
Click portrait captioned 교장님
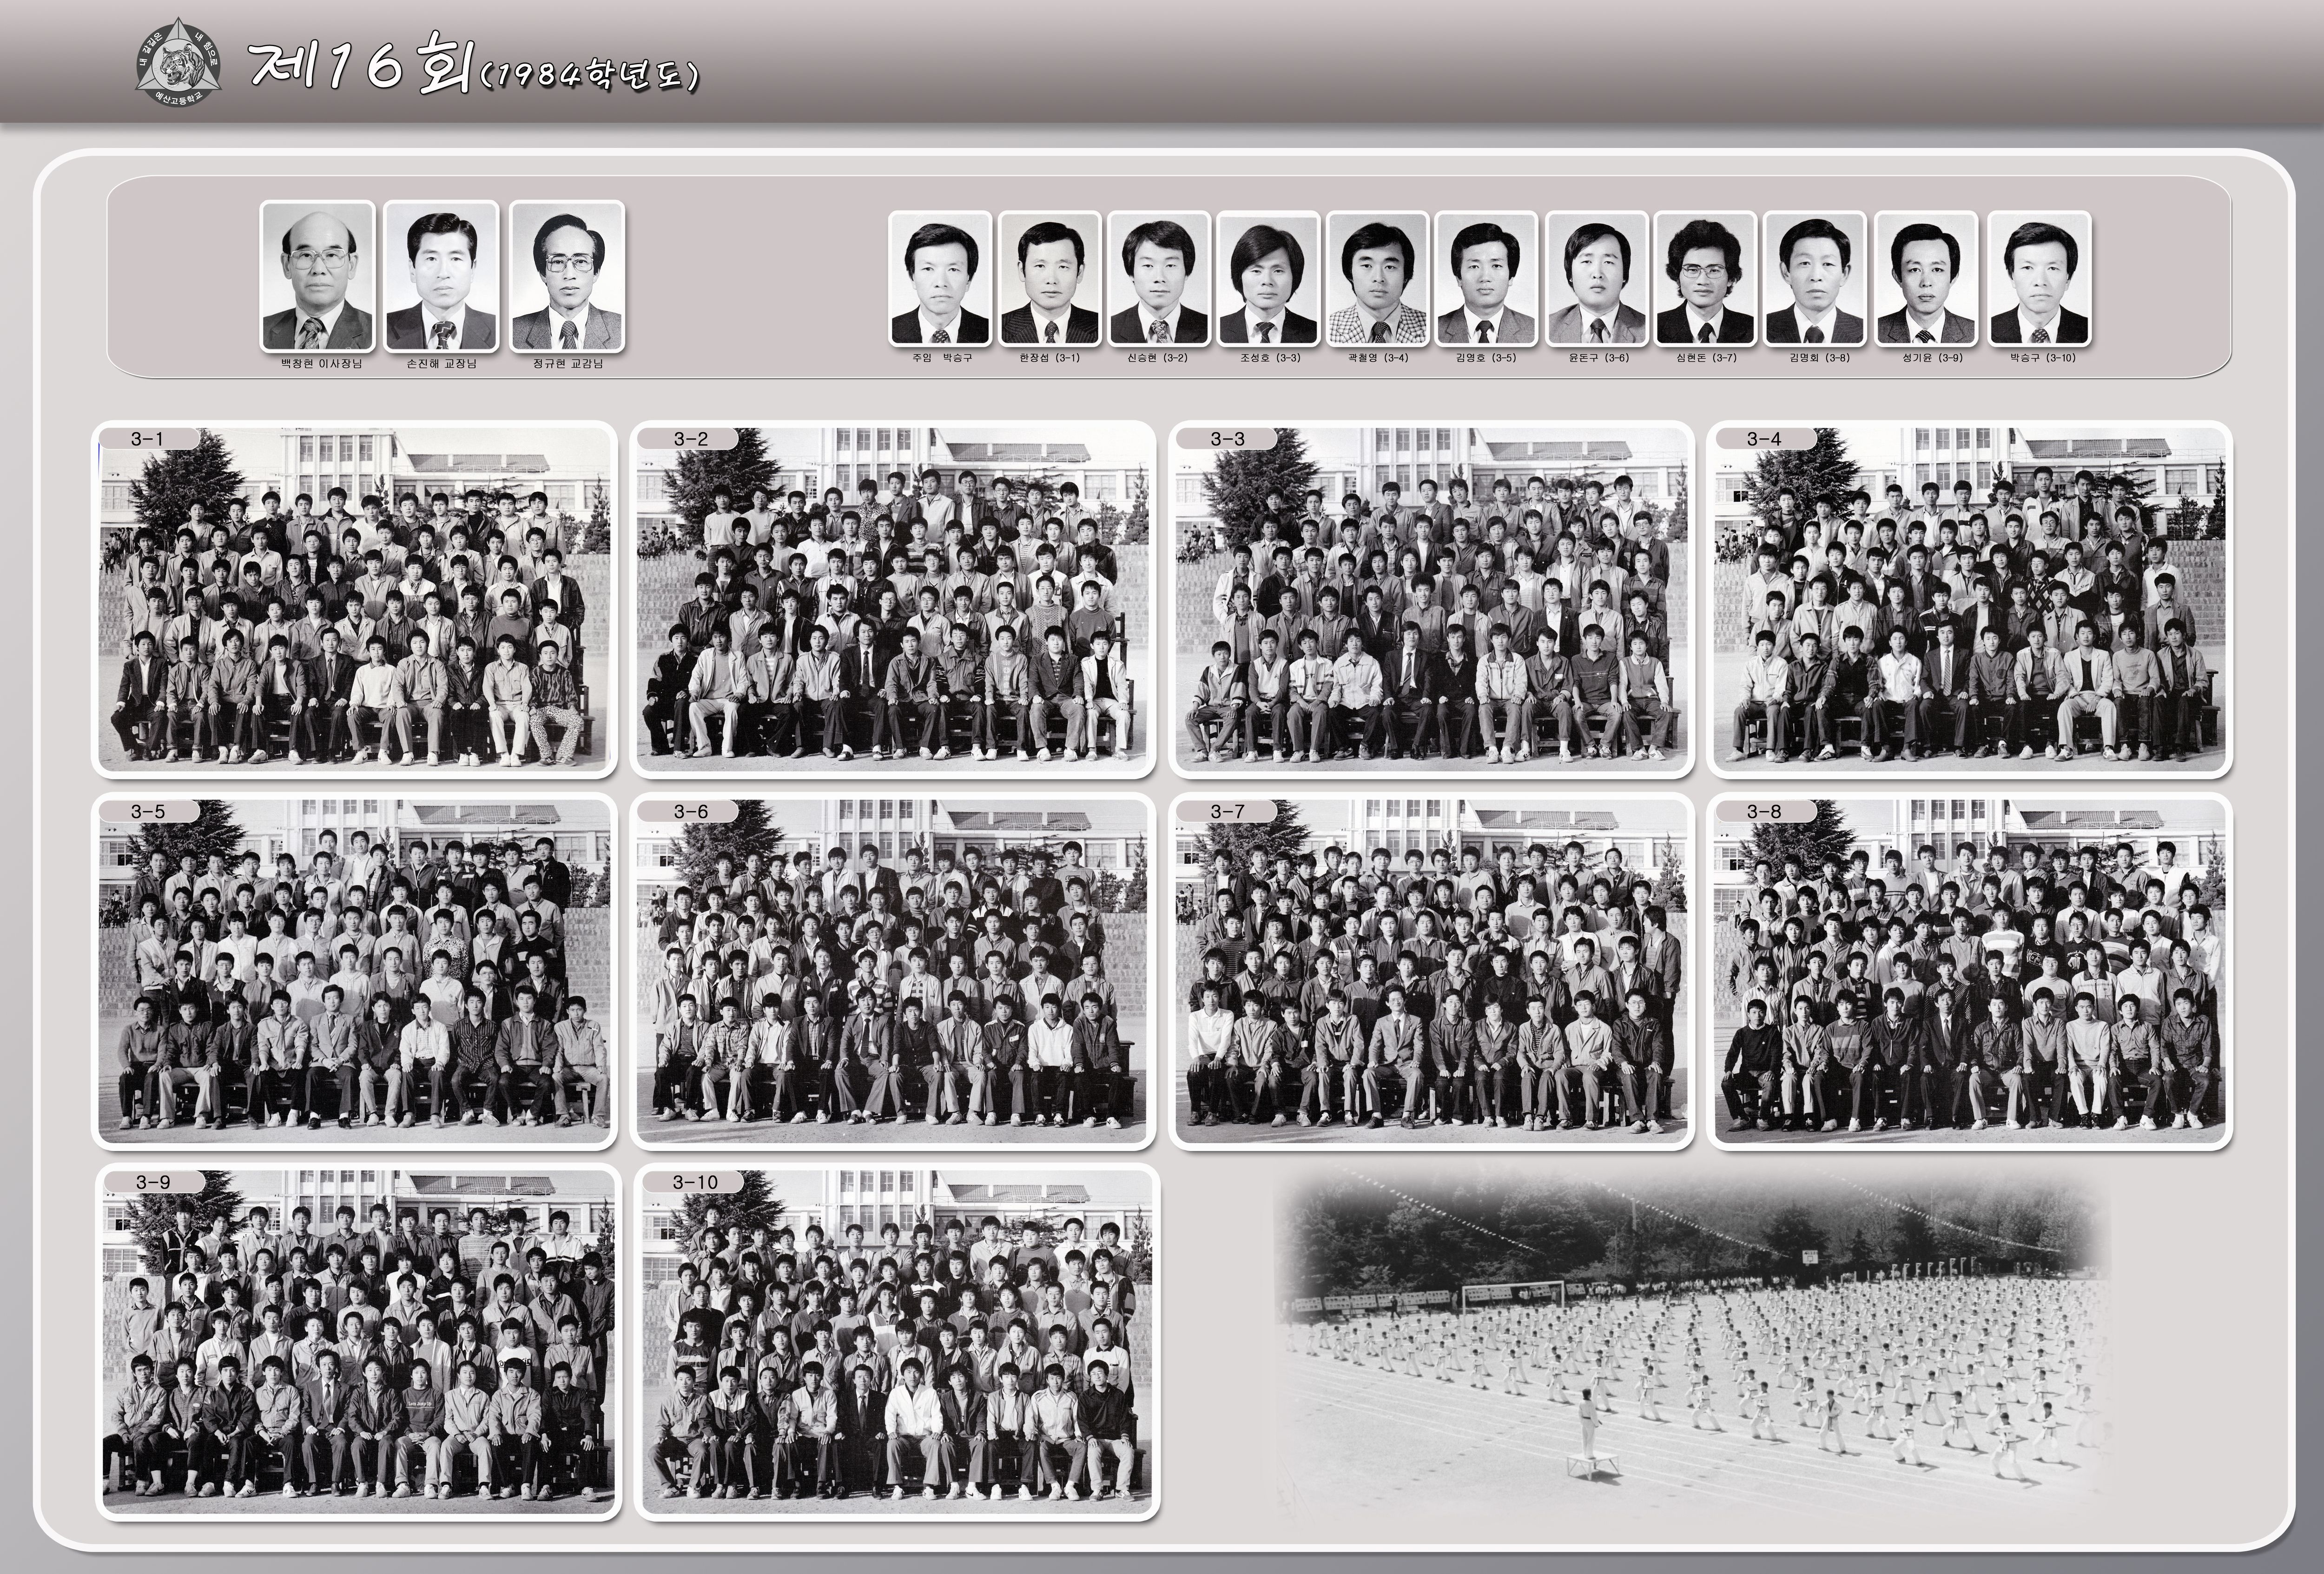click(441, 275)
